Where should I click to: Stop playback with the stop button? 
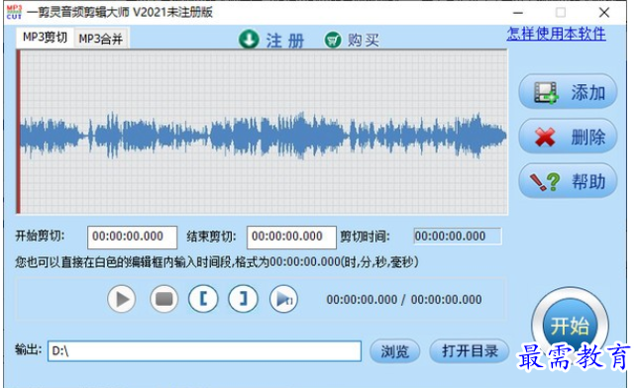(163, 299)
